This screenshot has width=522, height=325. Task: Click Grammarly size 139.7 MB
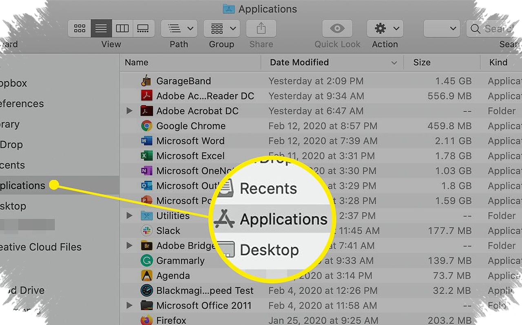coord(449,261)
